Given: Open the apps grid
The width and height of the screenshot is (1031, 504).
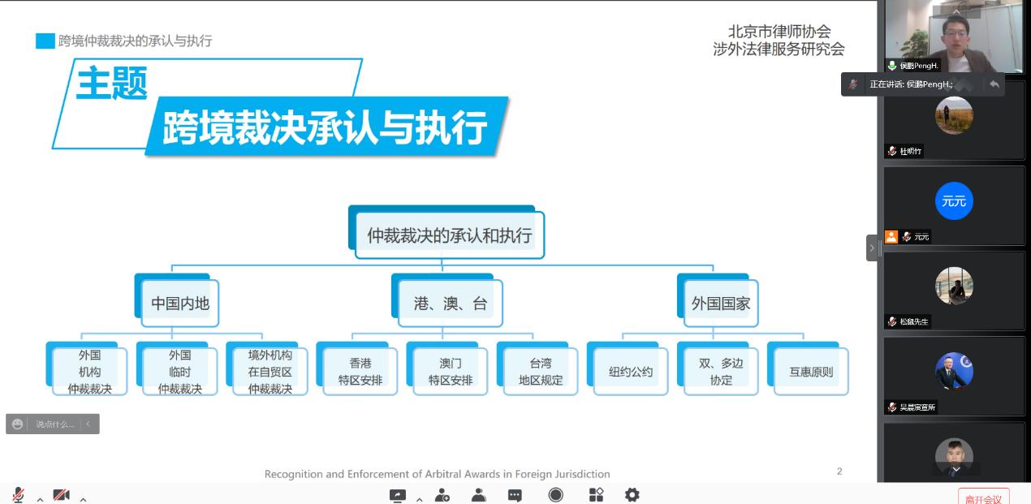Looking at the screenshot, I should (596, 494).
